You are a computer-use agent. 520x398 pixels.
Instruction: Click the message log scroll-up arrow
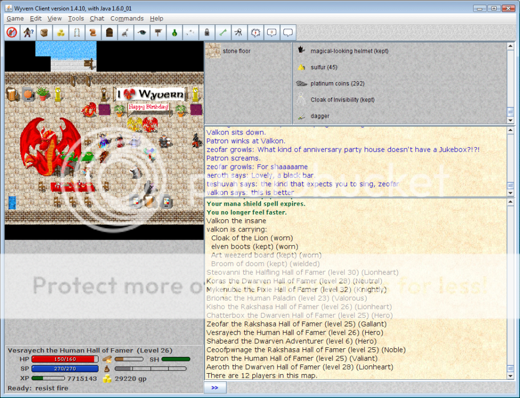coord(510,202)
